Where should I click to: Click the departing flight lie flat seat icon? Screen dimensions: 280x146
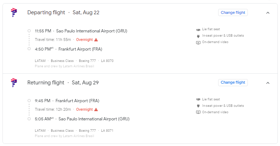point(198,30)
